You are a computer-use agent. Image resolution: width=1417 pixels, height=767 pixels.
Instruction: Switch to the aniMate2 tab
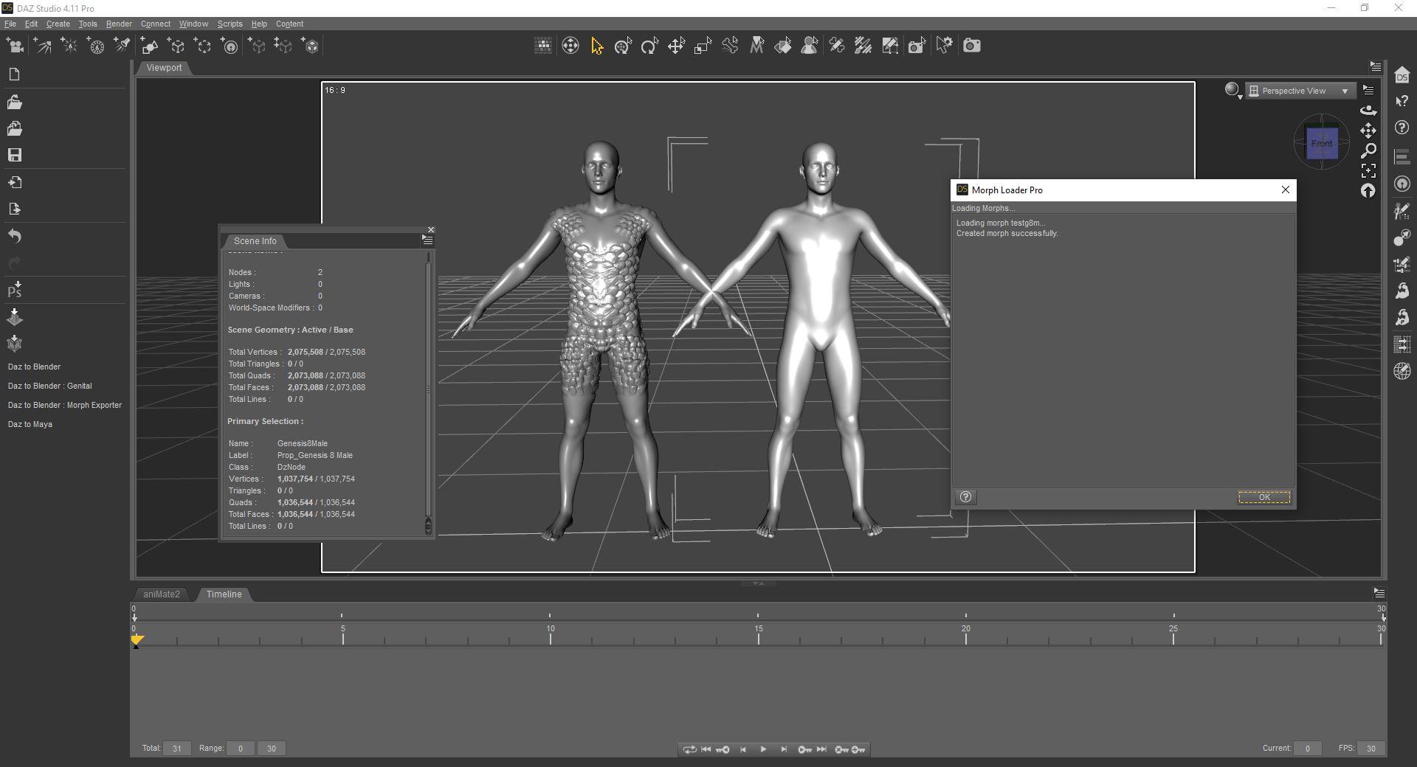click(162, 594)
